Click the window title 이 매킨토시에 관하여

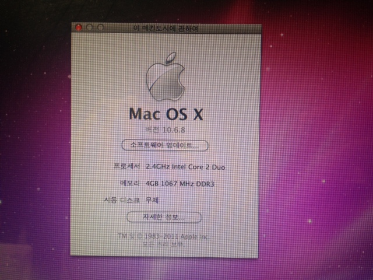click(166, 27)
